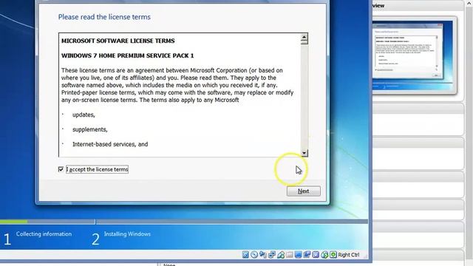Click 'Please read the license terms' title
This screenshot has height=266, width=473.
(104, 17)
